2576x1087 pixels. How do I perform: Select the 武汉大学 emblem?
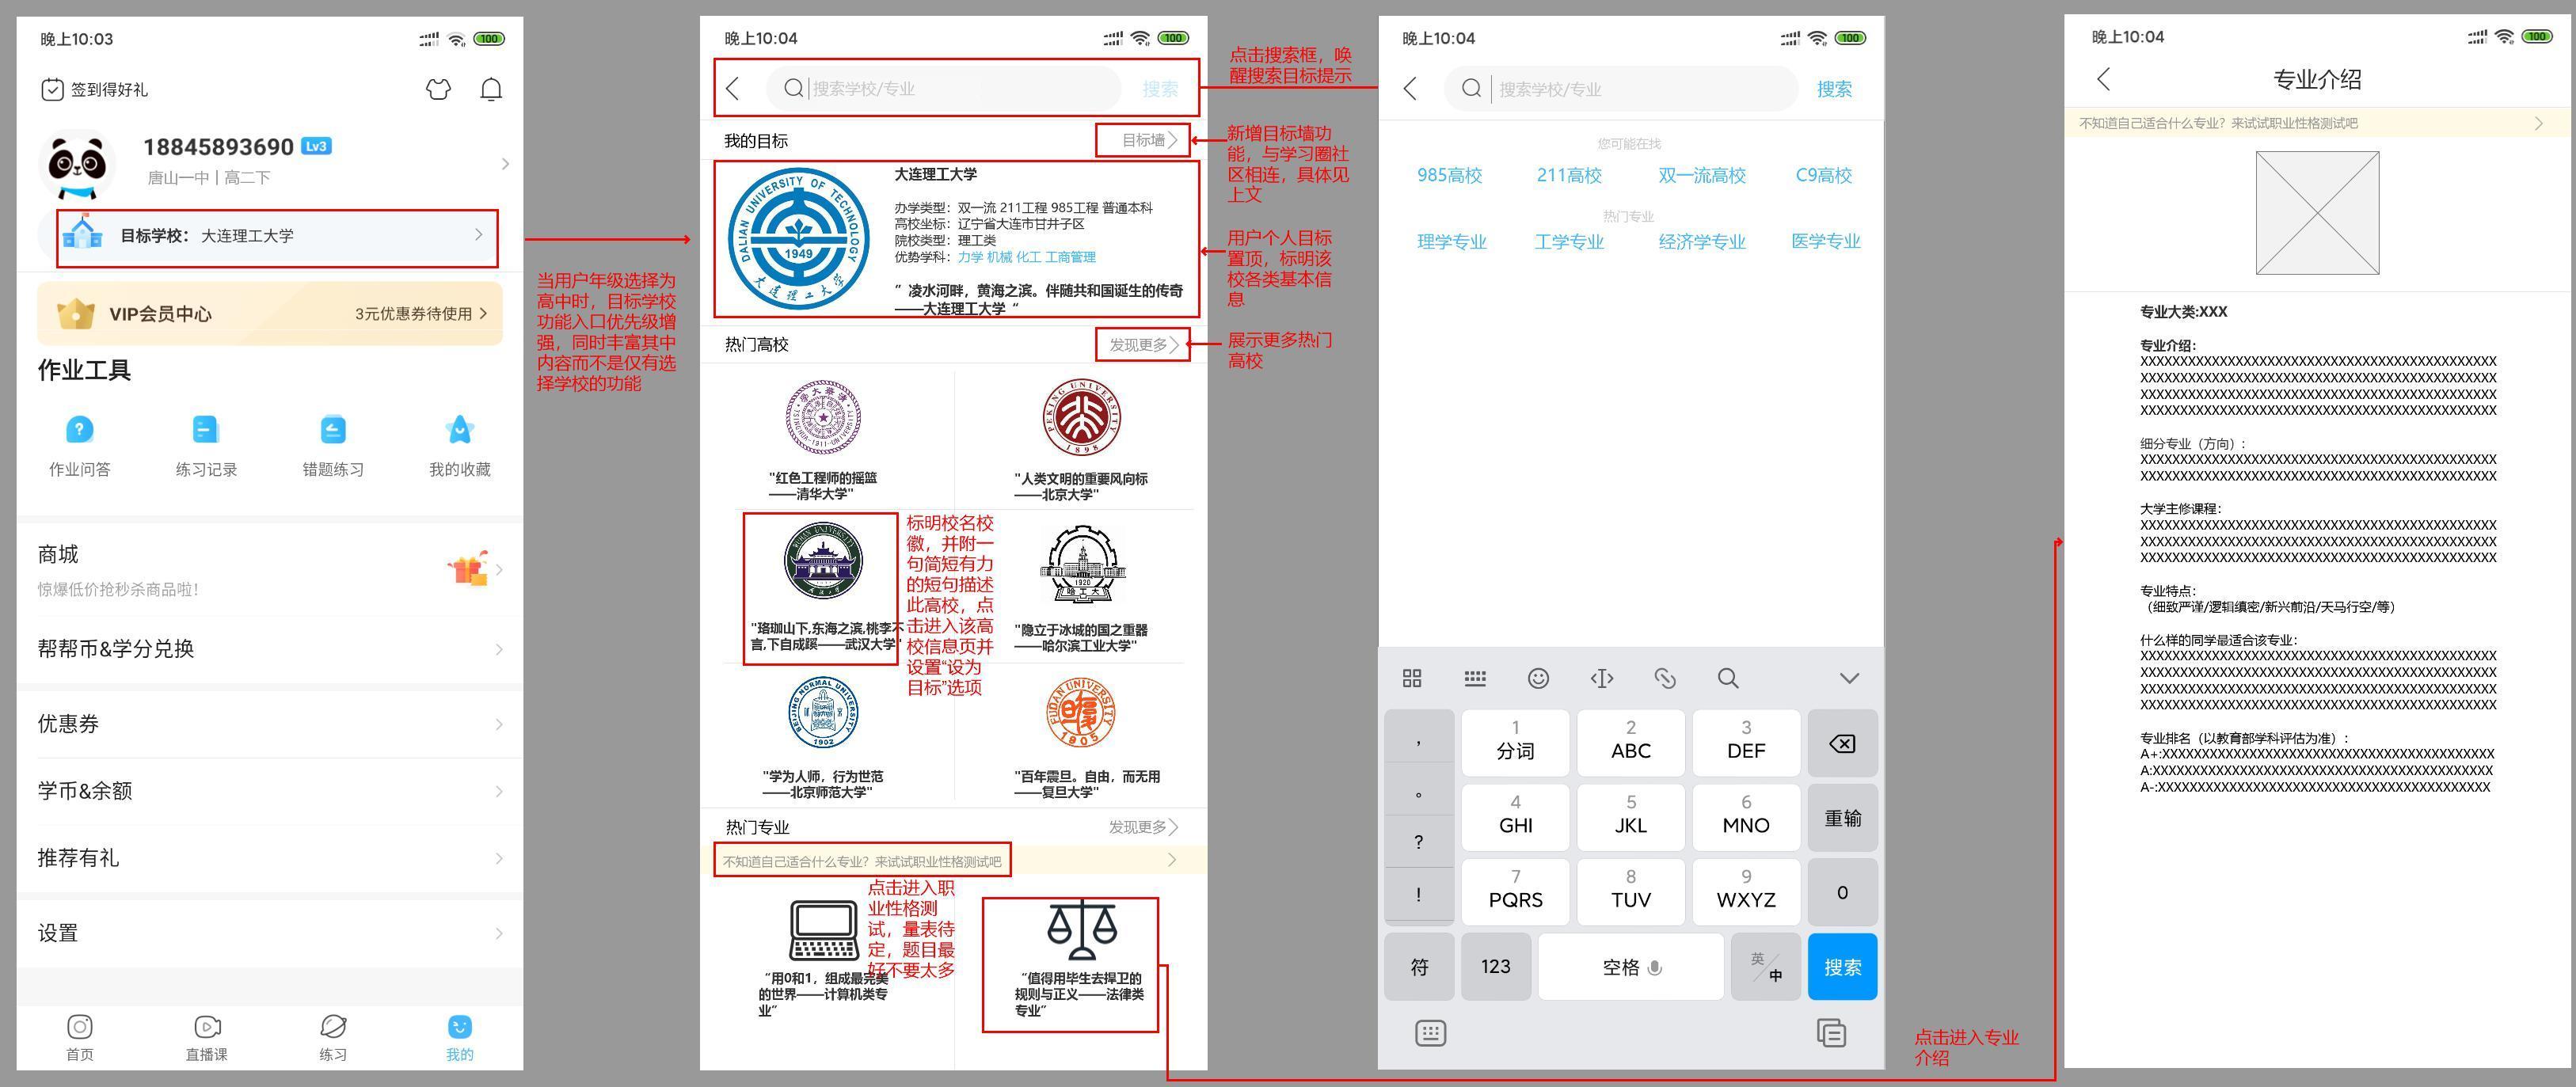(x=823, y=561)
